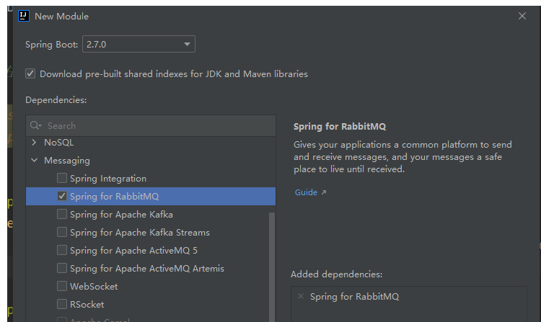This screenshot has width=541, height=322.
Task: Expand the NoSQL category
Action: coord(35,143)
